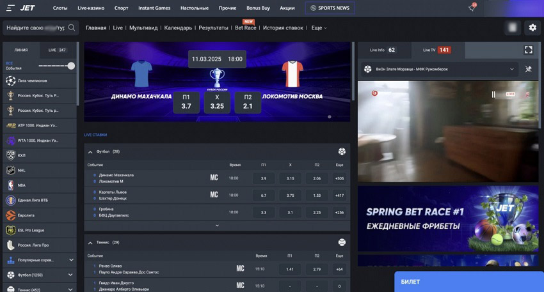The height and width of the screenshot is (292, 544).
Task: Bet П2 2.1 on banner match
Action: 248,102
